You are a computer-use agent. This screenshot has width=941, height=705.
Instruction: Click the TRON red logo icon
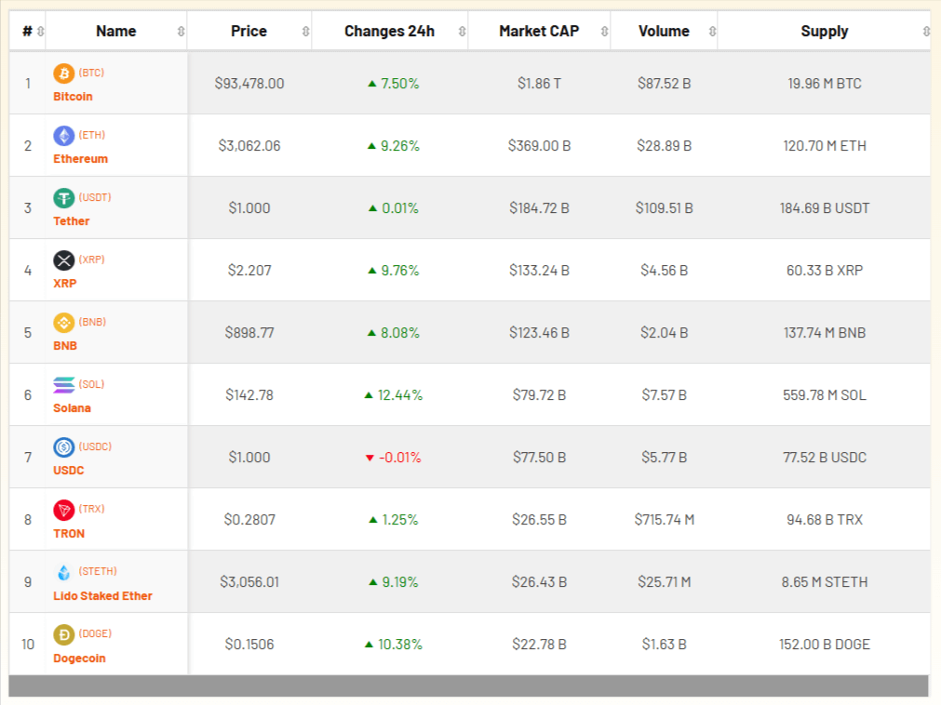coord(63,509)
